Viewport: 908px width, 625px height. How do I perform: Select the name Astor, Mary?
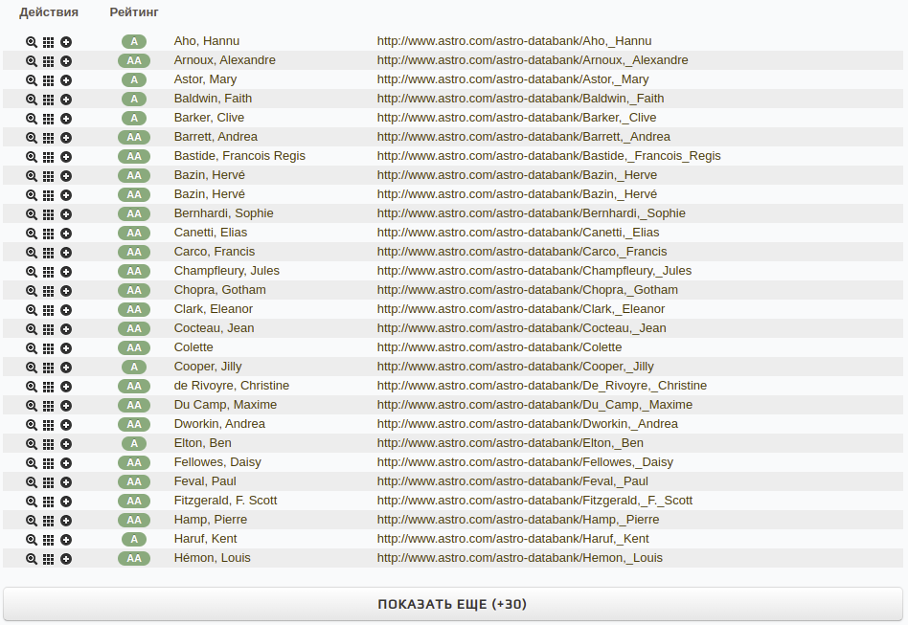click(205, 79)
